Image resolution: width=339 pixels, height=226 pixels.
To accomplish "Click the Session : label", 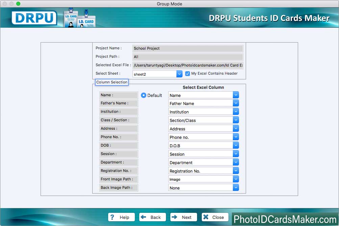I will click(x=119, y=154).
